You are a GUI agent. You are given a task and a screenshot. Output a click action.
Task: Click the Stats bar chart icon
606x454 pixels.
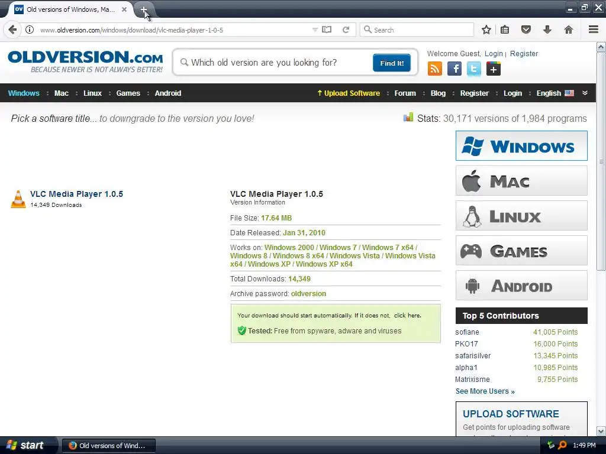(x=408, y=118)
